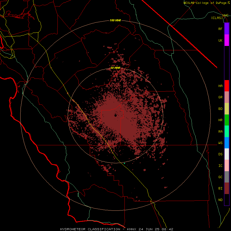
Task: Select the BD yellow legend swatch
Action: coord(227,109)
